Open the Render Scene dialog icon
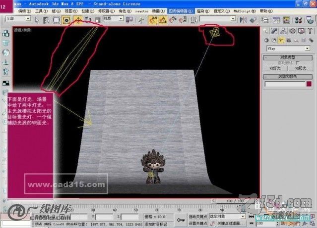 [x=310, y=20]
